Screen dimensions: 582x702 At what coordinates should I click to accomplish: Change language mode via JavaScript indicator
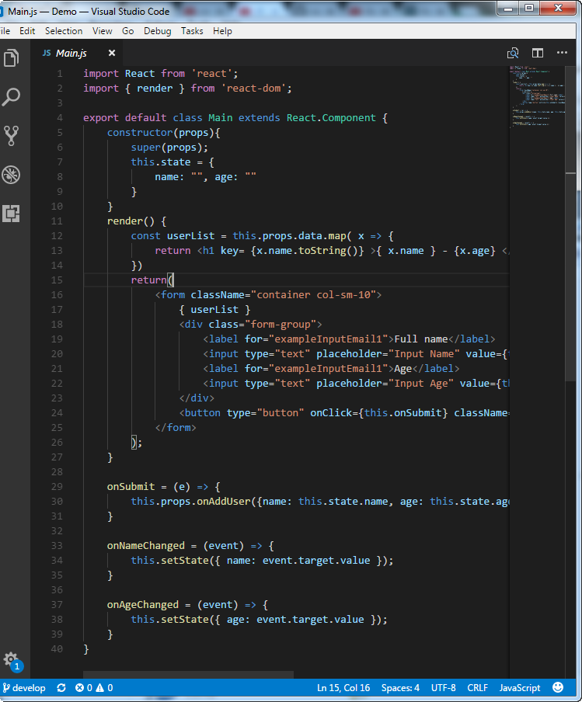[520, 688]
